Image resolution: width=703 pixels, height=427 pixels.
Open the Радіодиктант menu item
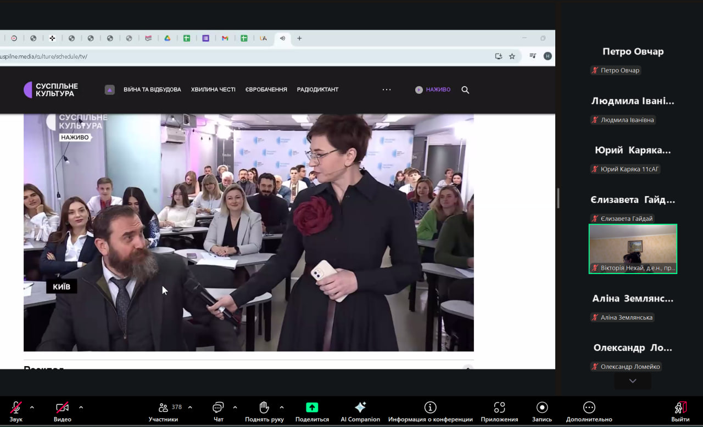click(x=317, y=90)
